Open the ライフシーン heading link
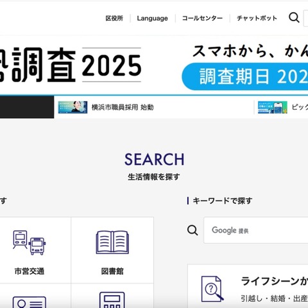Viewport: 308px width, 308px height. tap(275, 281)
